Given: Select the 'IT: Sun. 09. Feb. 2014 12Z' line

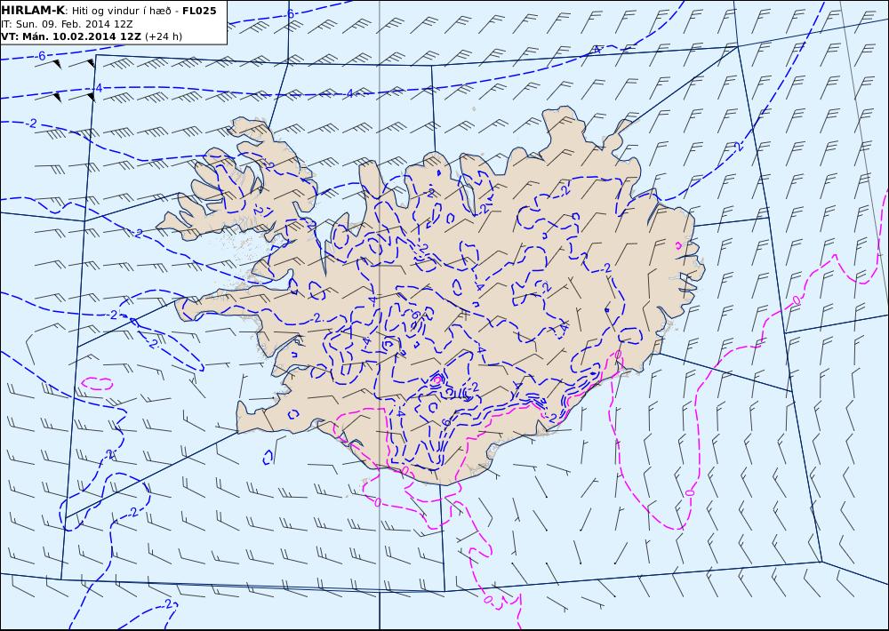Looking at the screenshot, I should 67,24.
